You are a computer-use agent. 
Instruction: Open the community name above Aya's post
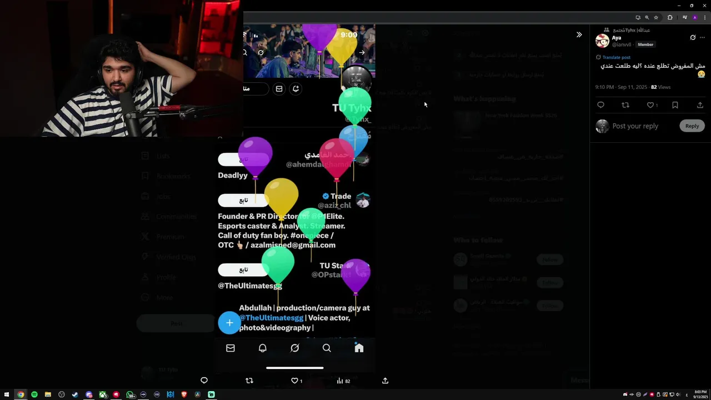pos(630,30)
